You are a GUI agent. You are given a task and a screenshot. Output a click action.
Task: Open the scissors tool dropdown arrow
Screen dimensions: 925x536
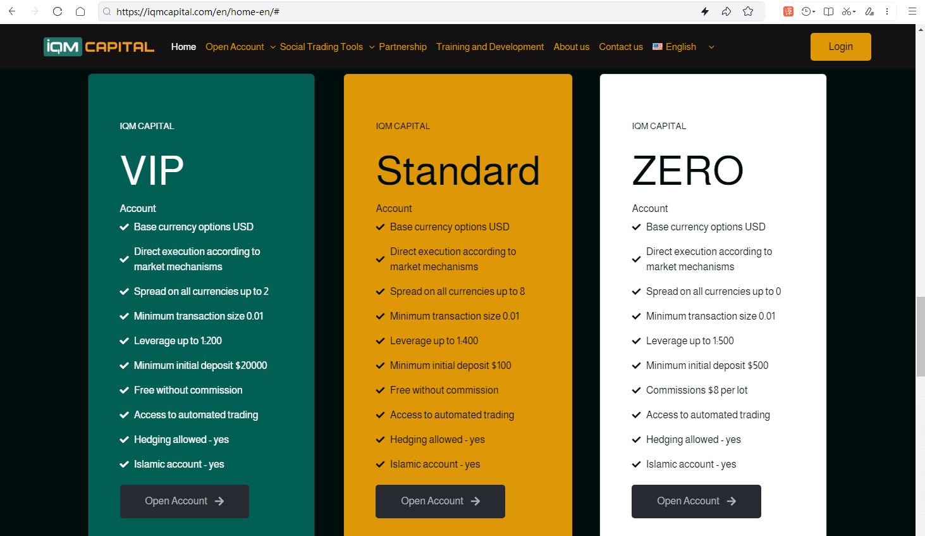tap(854, 11)
